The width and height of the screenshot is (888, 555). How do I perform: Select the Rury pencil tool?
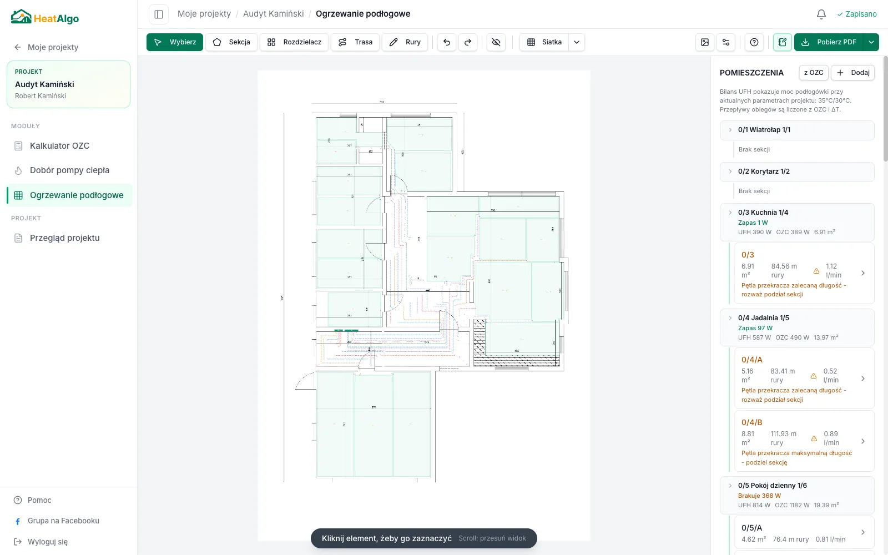click(405, 42)
